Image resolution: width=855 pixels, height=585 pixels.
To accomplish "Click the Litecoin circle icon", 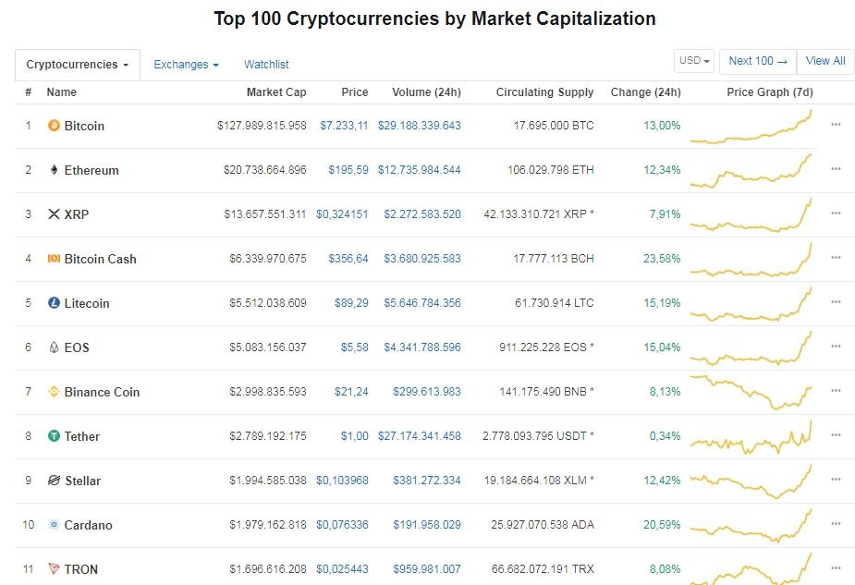I will [x=55, y=303].
